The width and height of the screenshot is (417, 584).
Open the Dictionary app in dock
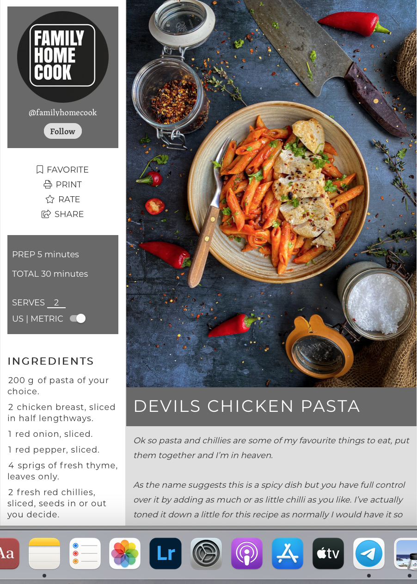(8, 553)
